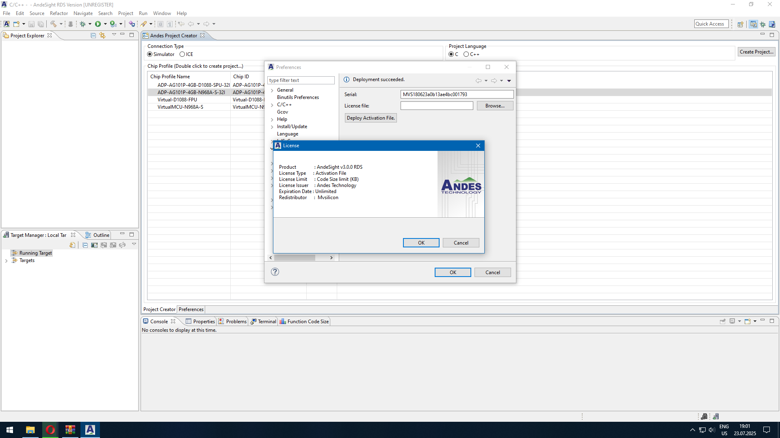Screen dimensions: 780x438
Task: Switch to the Problems tab
Action: [x=232, y=321]
